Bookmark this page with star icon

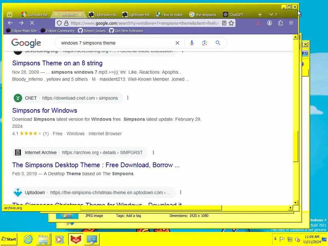(231, 23)
